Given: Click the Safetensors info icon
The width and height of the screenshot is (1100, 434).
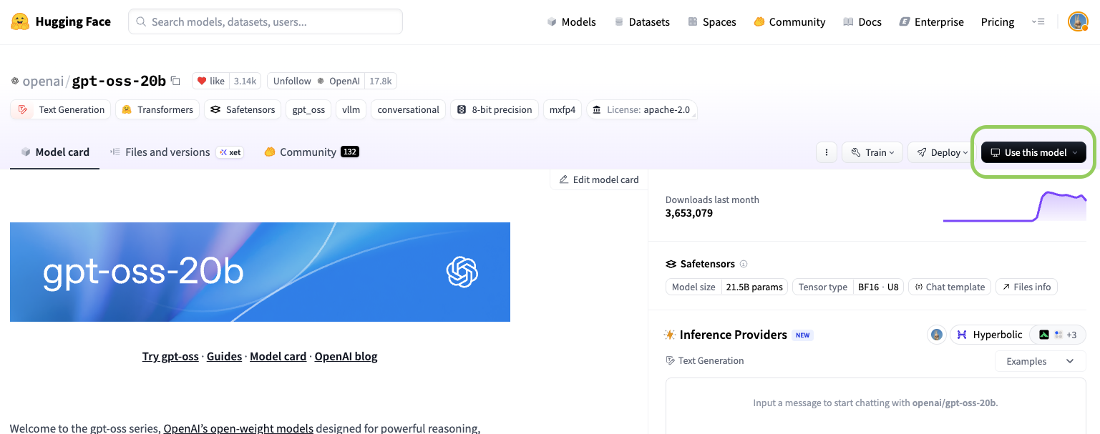Looking at the screenshot, I should tap(744, 264).
